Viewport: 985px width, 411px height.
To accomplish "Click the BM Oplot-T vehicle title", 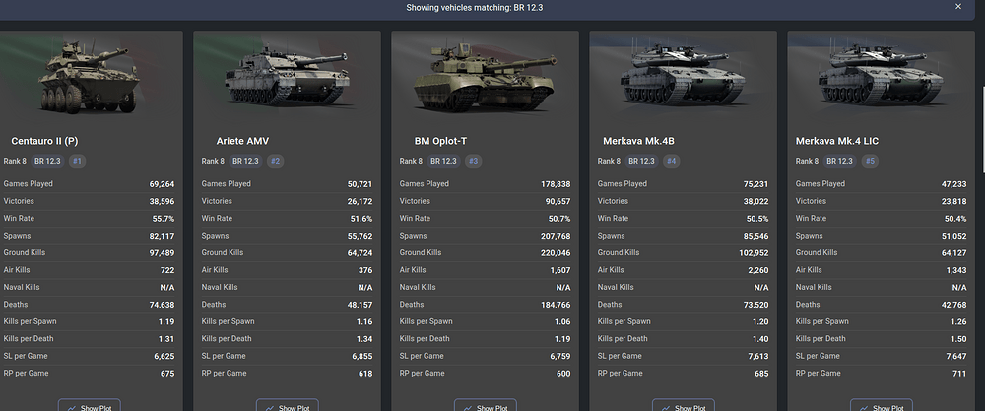I will tap(440, 141).
